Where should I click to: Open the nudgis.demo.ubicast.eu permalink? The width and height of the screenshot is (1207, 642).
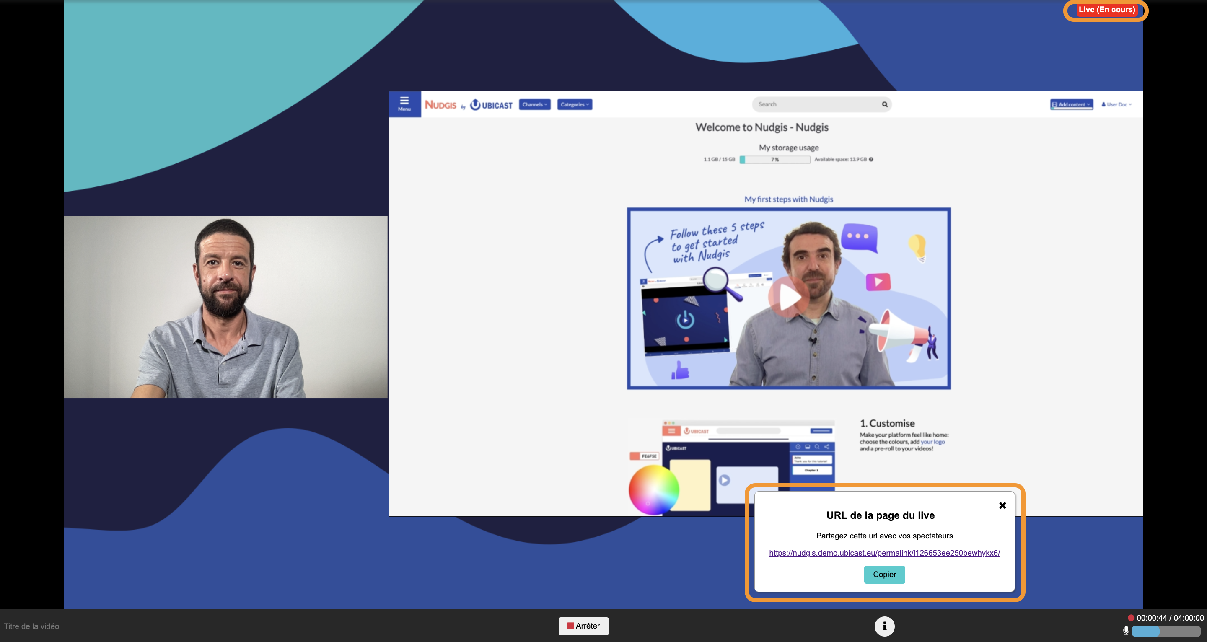(x=884, y=553)
